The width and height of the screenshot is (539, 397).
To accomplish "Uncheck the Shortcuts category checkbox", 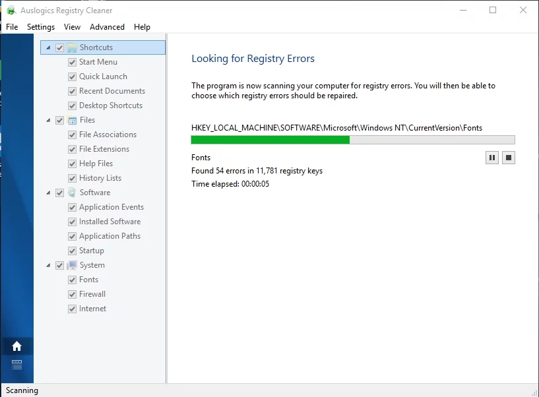I will pos(59,47).
